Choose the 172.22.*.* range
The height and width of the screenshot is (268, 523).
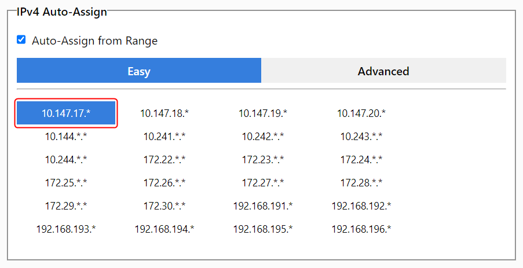[x=164, y=159]
